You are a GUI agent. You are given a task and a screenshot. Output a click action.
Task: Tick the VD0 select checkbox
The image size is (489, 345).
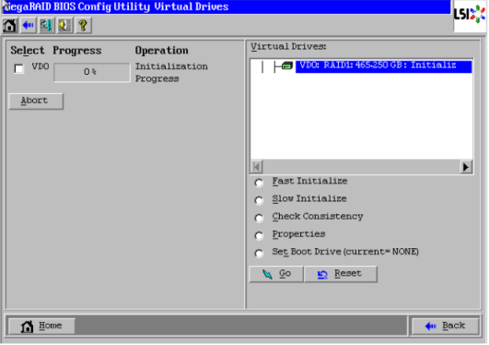pyautogui.click(x=18, y=68)
